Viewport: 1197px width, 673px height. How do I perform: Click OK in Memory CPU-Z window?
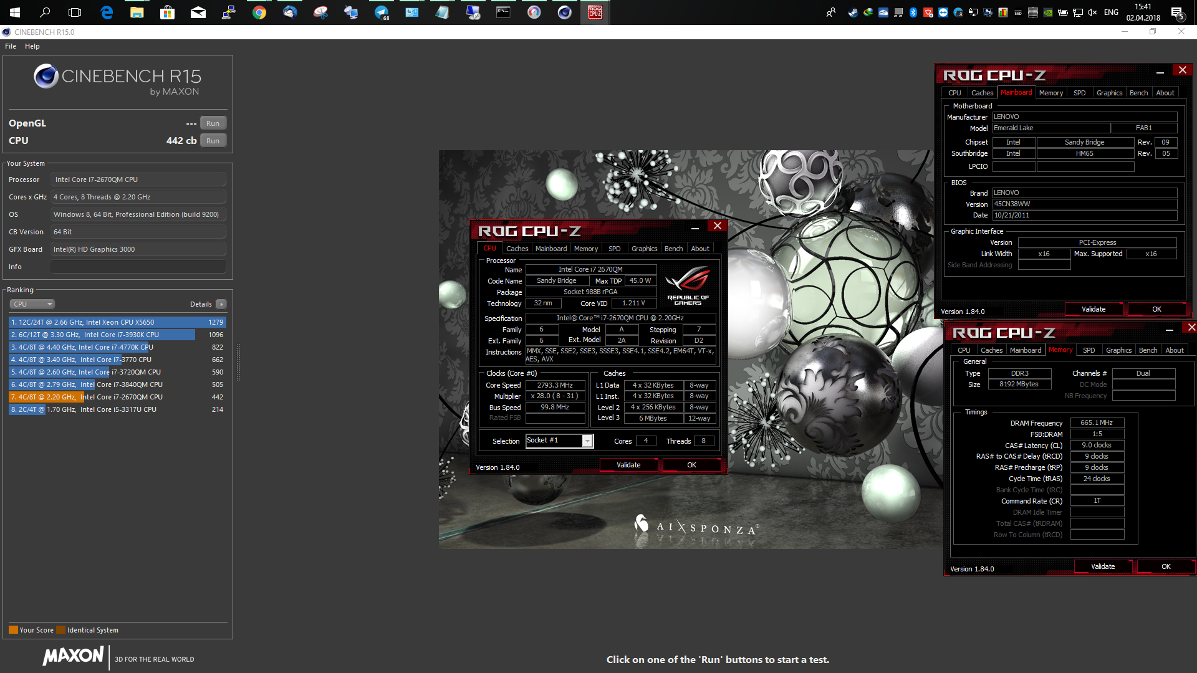pos(1166,566)
